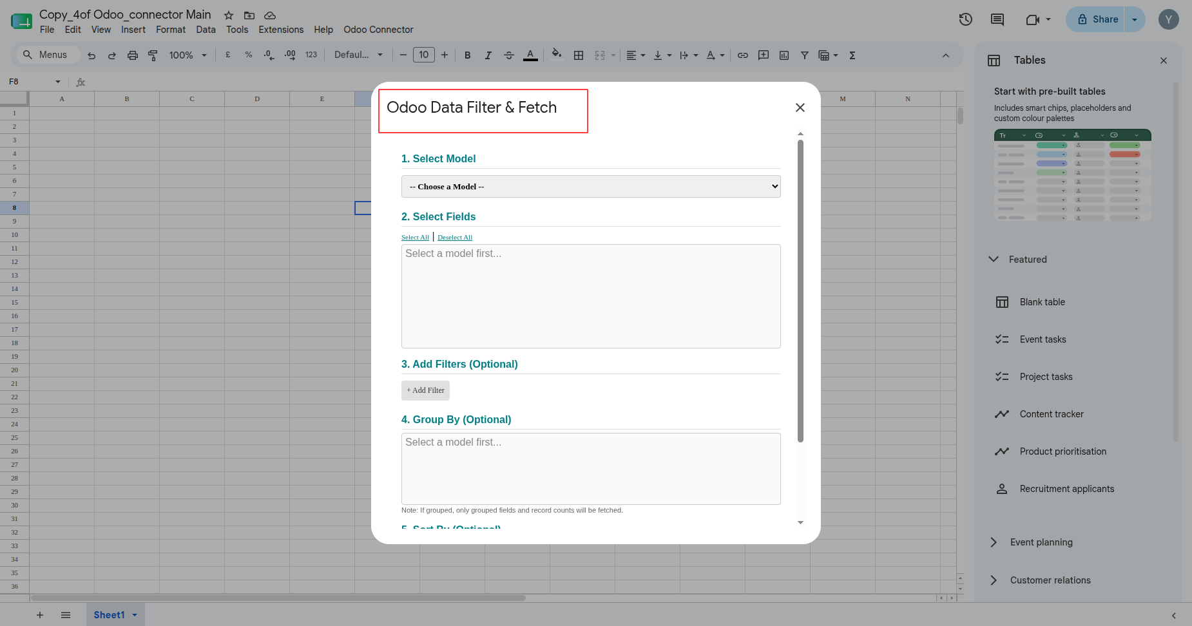
Task: Click the Create a filter icon
Action: coord(805,55)
